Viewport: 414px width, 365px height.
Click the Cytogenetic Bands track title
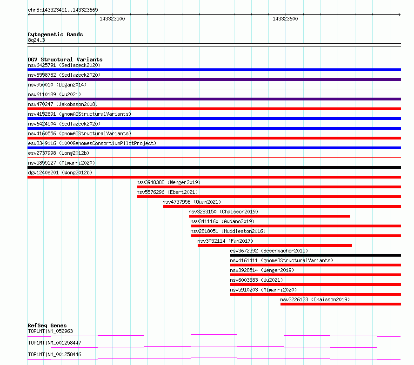[55, 34]
